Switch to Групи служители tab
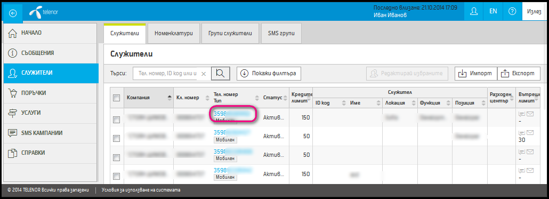The image size is (549, 199). tap(230, 34)
